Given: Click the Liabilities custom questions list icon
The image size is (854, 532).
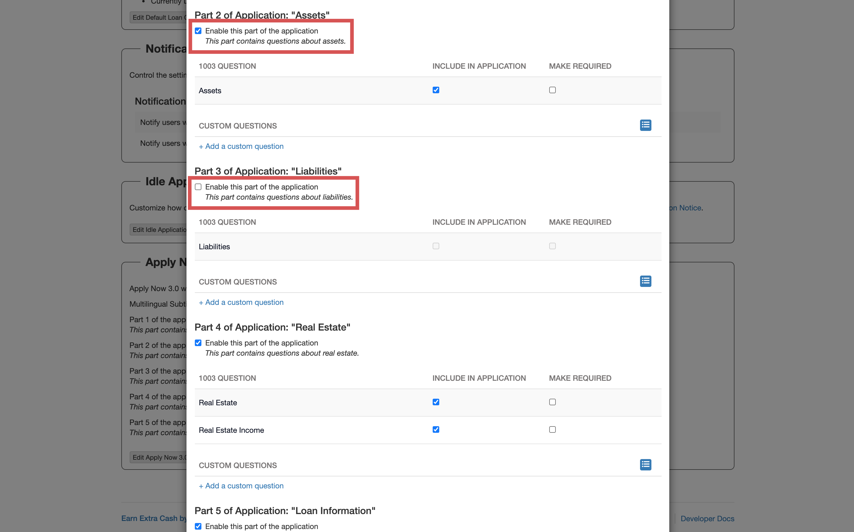Looking at the screenshot, I should [x=645, y=281].
